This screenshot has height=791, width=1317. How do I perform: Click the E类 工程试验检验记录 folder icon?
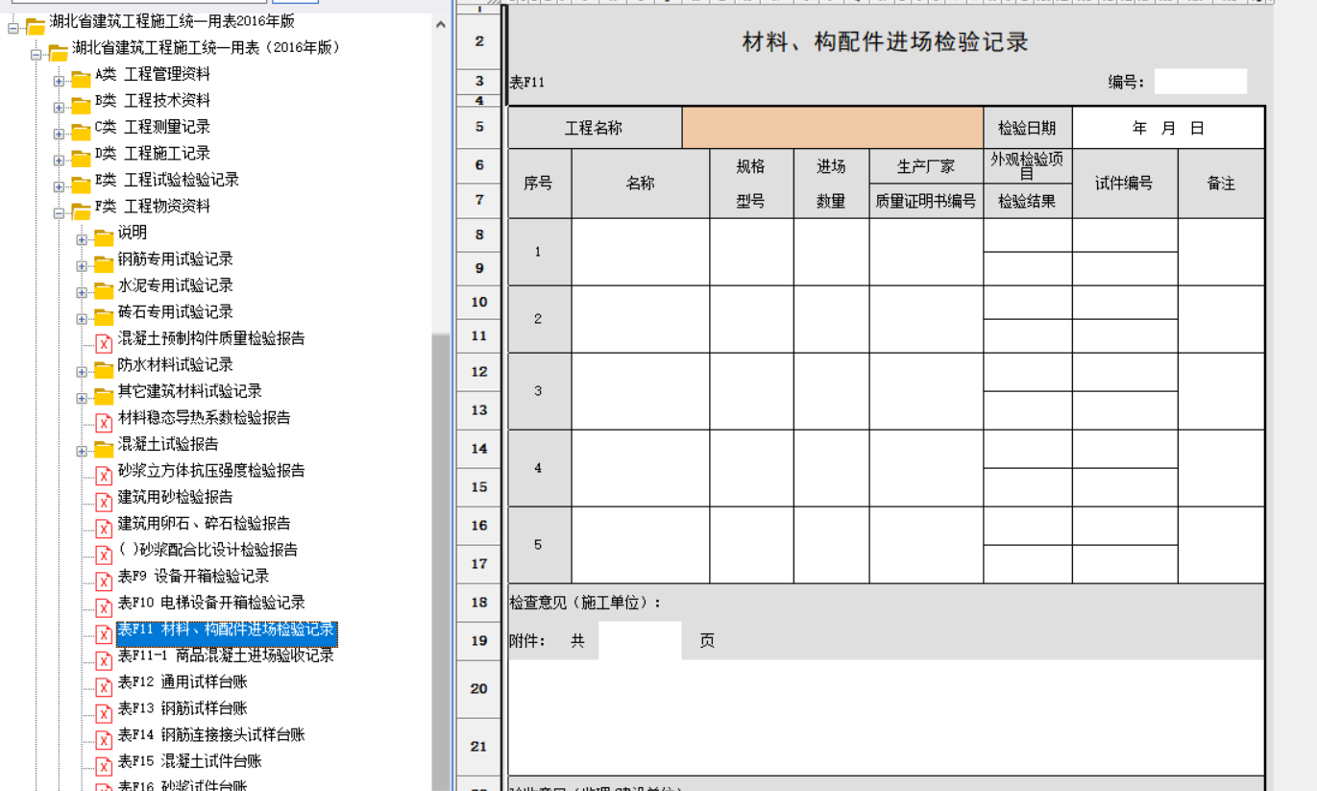point(81,185)
